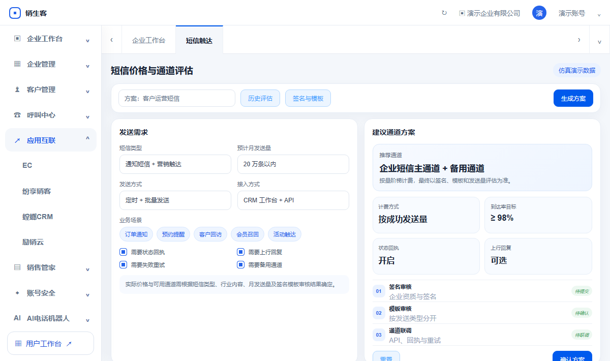Select the 订单通知 scenario tag
This screenshot has height=361, width=610.
136,234
